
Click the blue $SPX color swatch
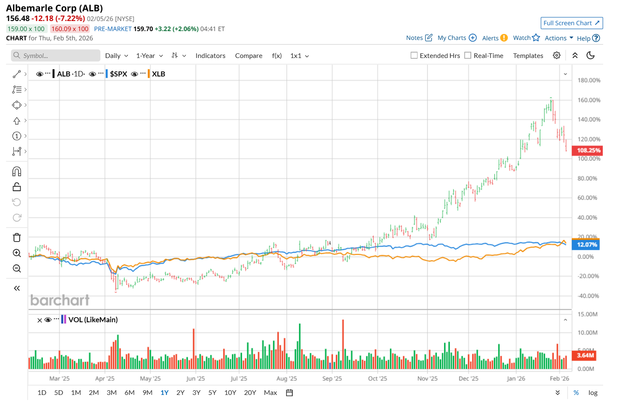pos(107,74)
